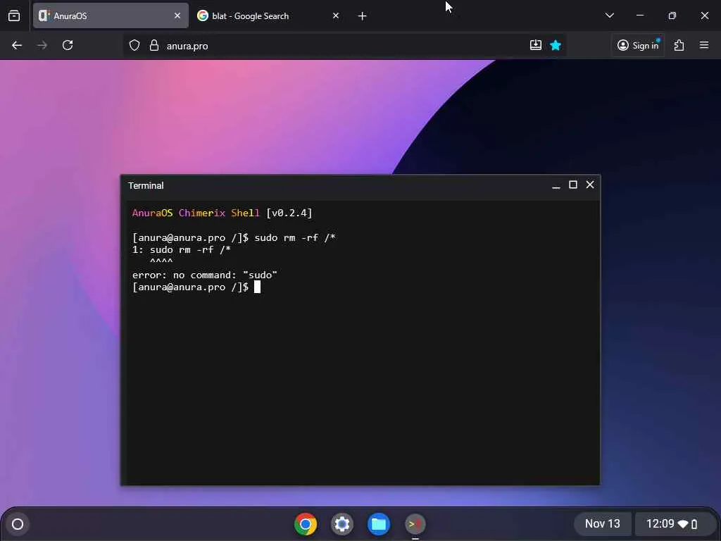Go back to the previous page

17,45
